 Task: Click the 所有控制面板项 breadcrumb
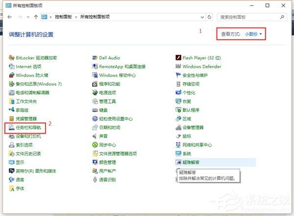click(x=95, y=17)
